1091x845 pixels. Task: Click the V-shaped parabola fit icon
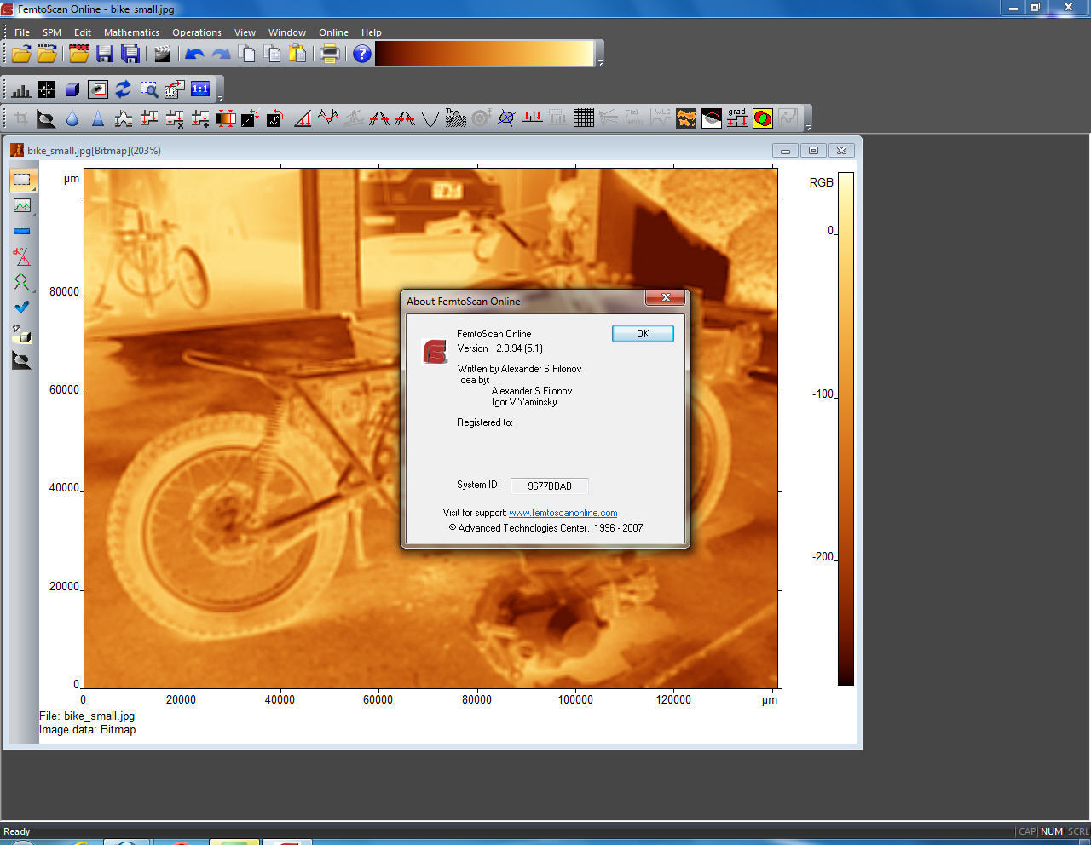[430, 118]
